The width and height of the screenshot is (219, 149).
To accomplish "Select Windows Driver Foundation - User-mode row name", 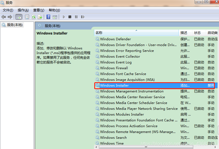I will (x=138, y=45).
